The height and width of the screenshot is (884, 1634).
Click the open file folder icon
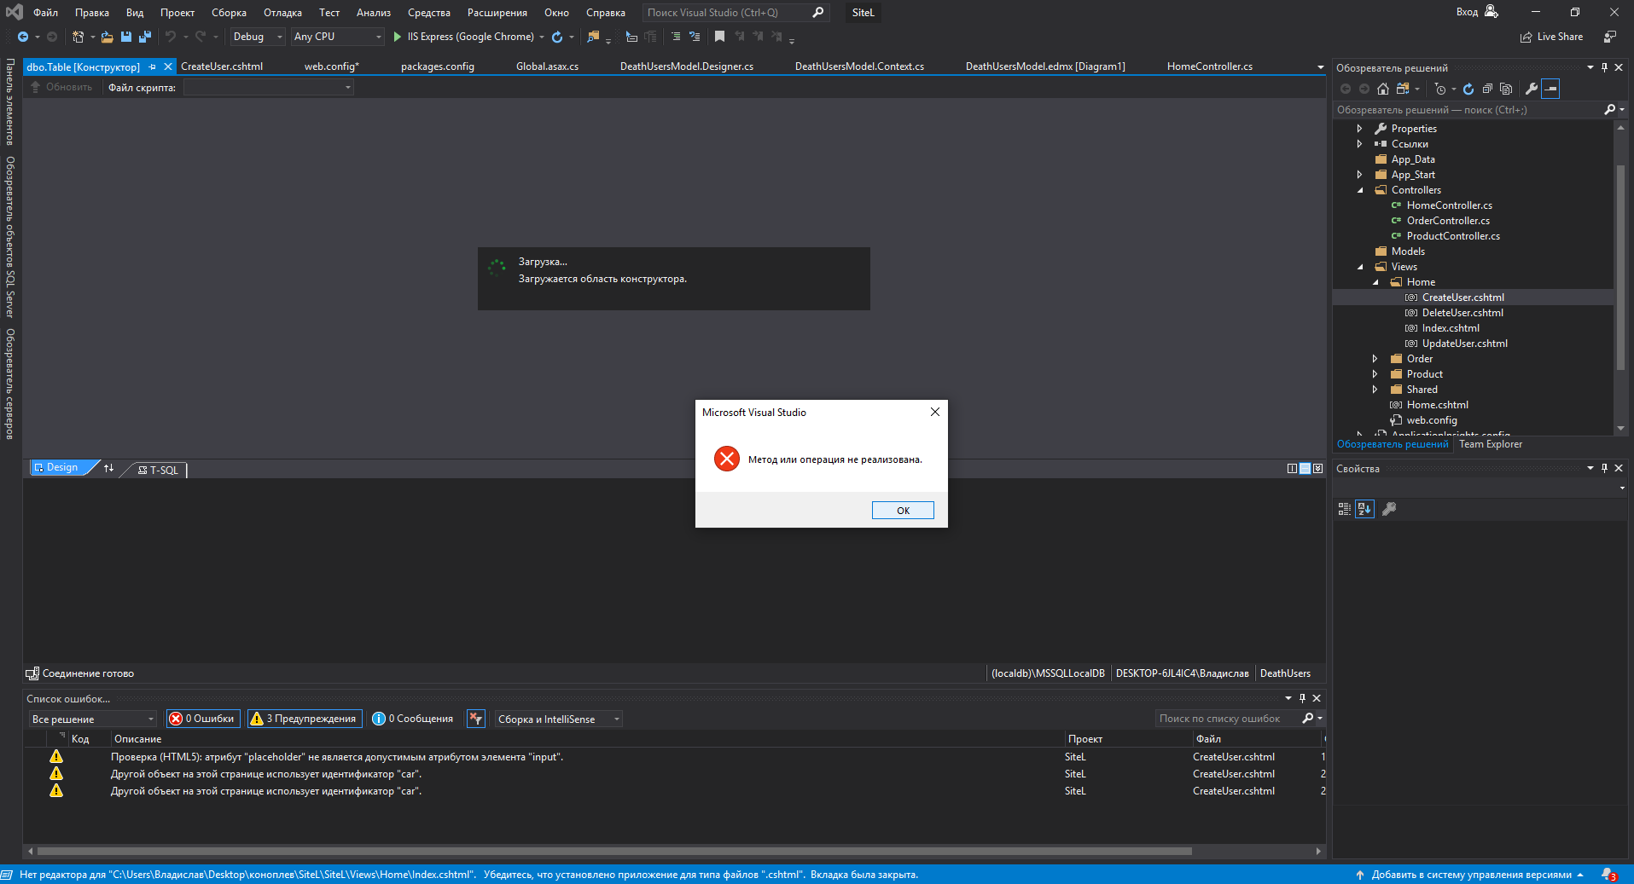click(x=107, y=37)
